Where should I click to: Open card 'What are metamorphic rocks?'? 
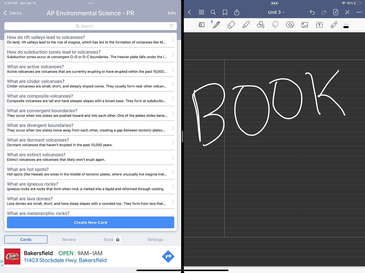(x=90, y=213)
